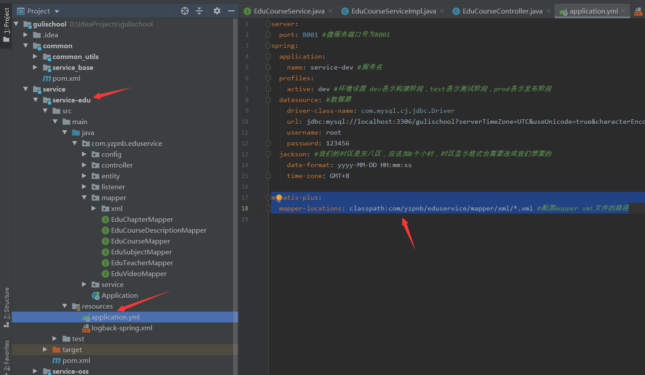Collapse the common module
The image size is (645, 375).
point(26,46)
